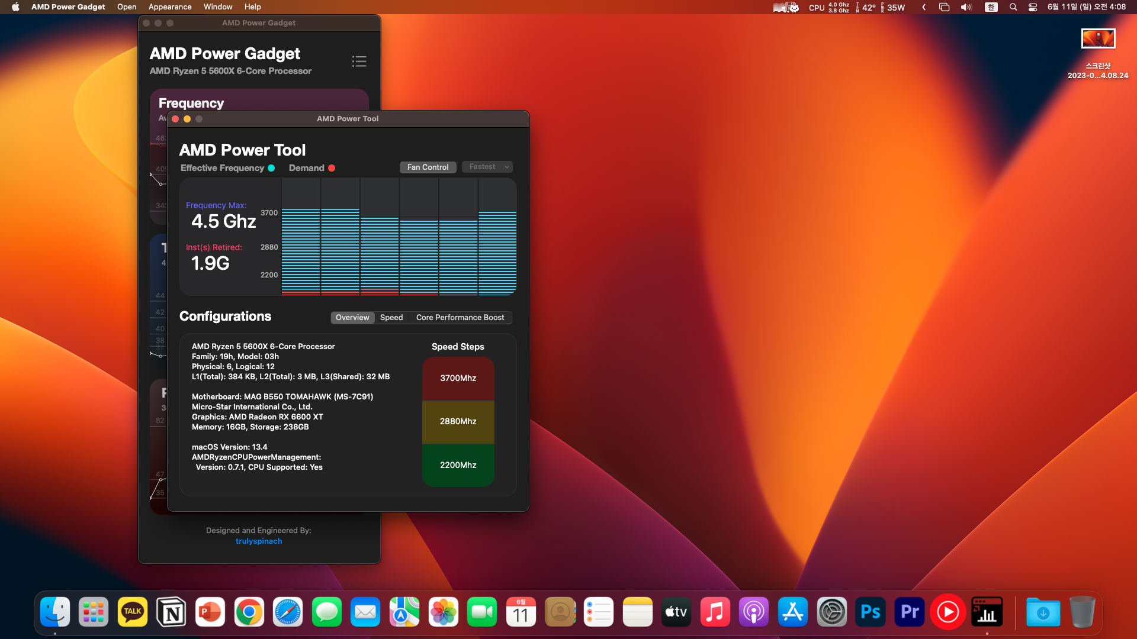Open App Store from the dock
Screen dimensions: 1137x639
coord(792,612)
